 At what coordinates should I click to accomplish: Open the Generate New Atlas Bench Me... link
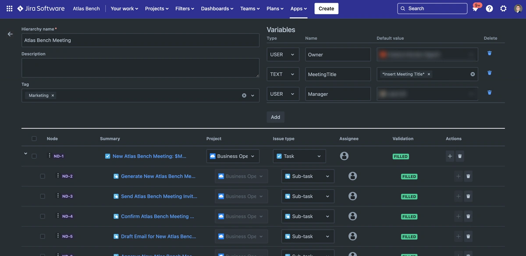[158, 176]
